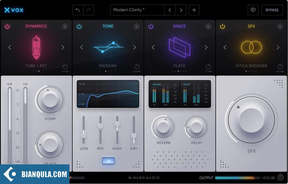Select the Modern EQ curve icon
Screen dimensions: 288x184
tap(108, 47)
